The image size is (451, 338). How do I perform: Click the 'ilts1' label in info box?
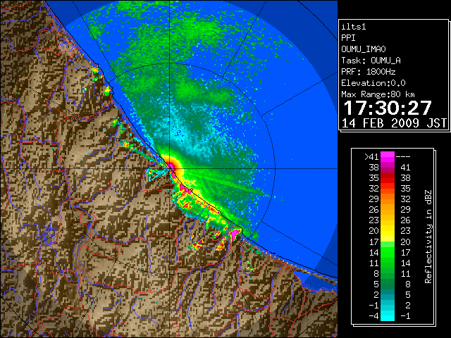pos(354,27)
